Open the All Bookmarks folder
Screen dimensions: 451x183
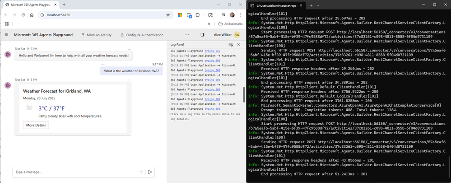coord(230,24)
